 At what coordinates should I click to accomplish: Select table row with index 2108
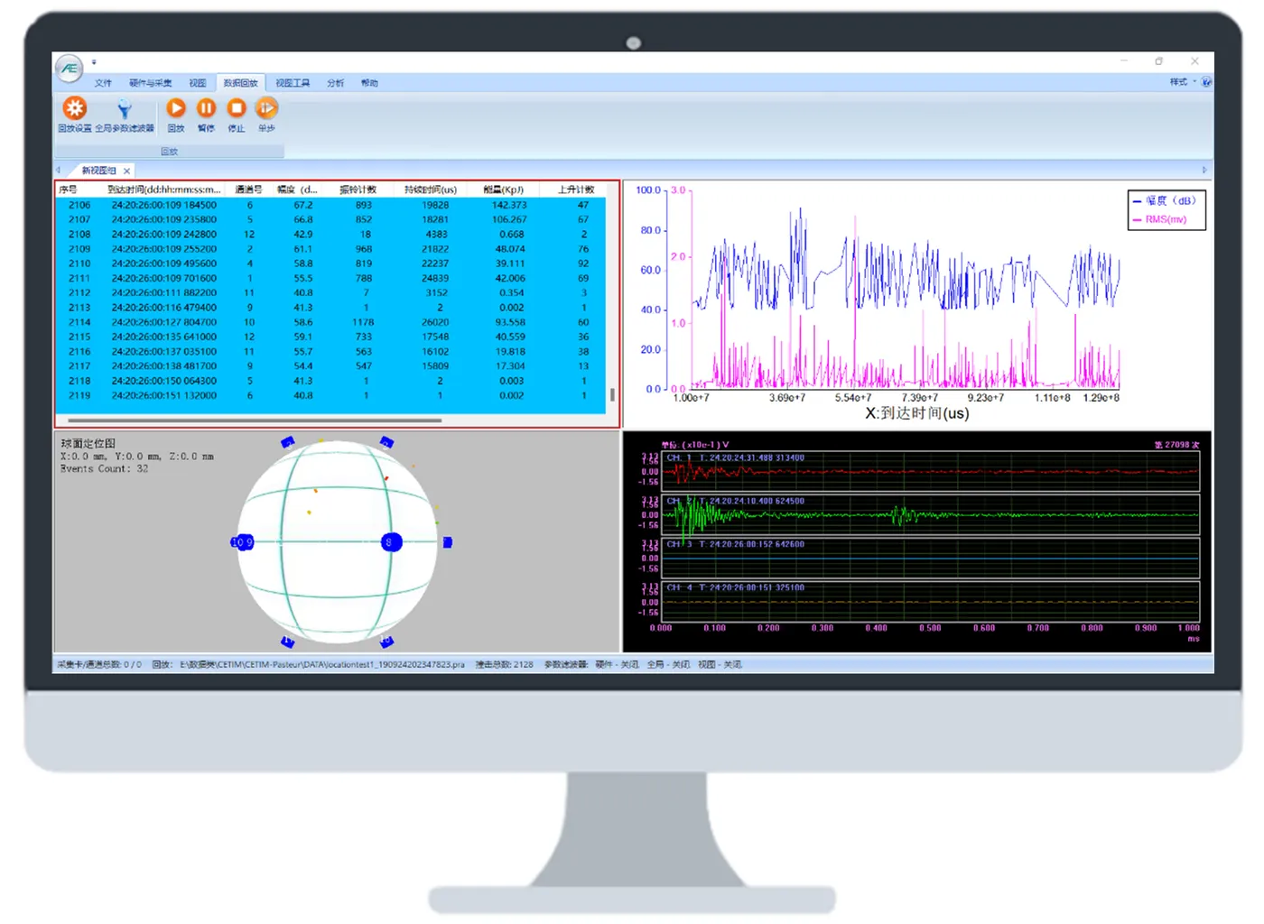331,234
